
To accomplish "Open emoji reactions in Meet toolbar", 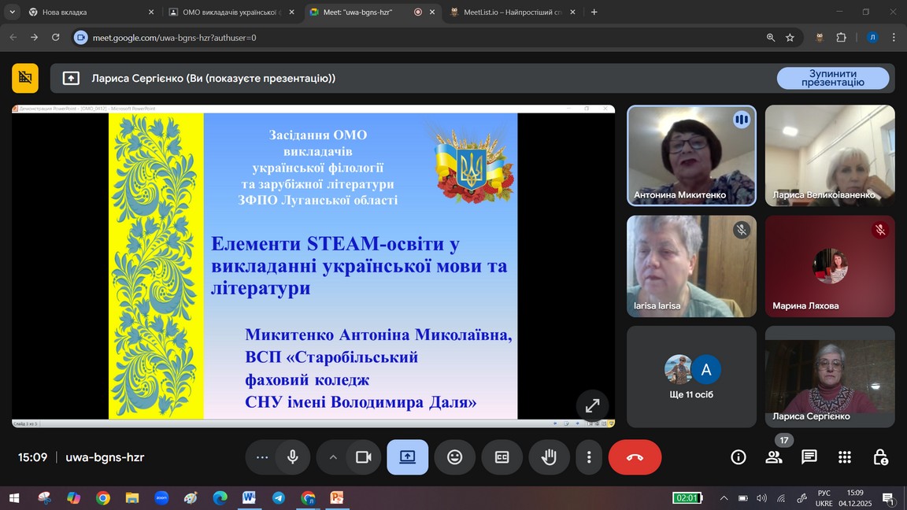I will (x=454, y=457).
